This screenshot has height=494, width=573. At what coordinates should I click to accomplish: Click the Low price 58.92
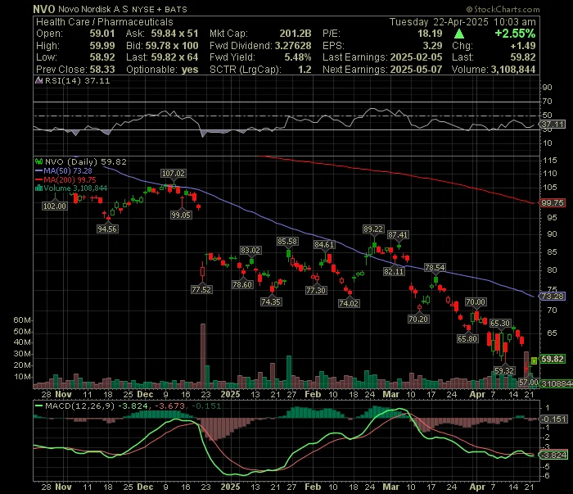[x=102, y=57]
